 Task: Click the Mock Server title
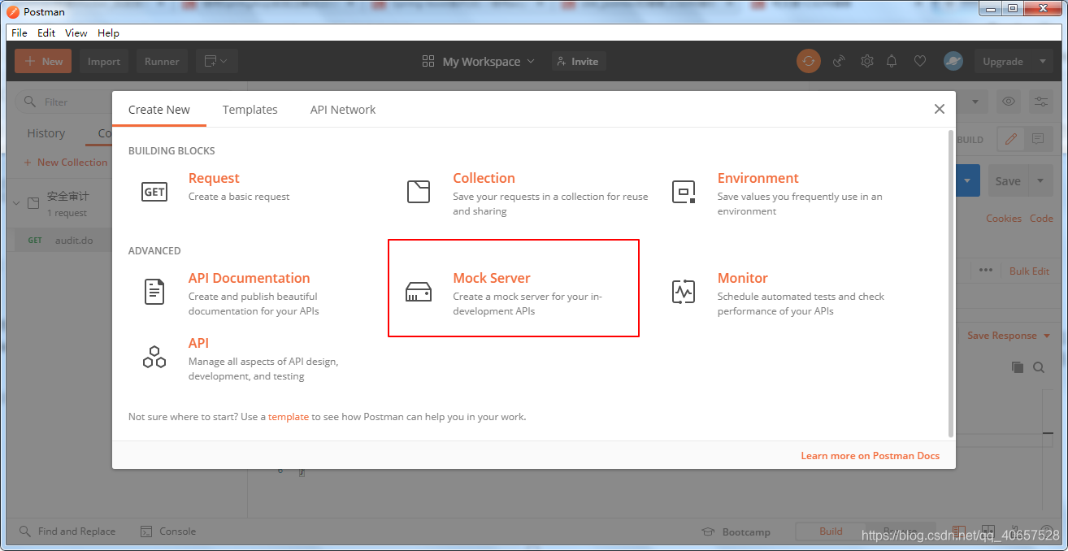(x=492, y=278)
